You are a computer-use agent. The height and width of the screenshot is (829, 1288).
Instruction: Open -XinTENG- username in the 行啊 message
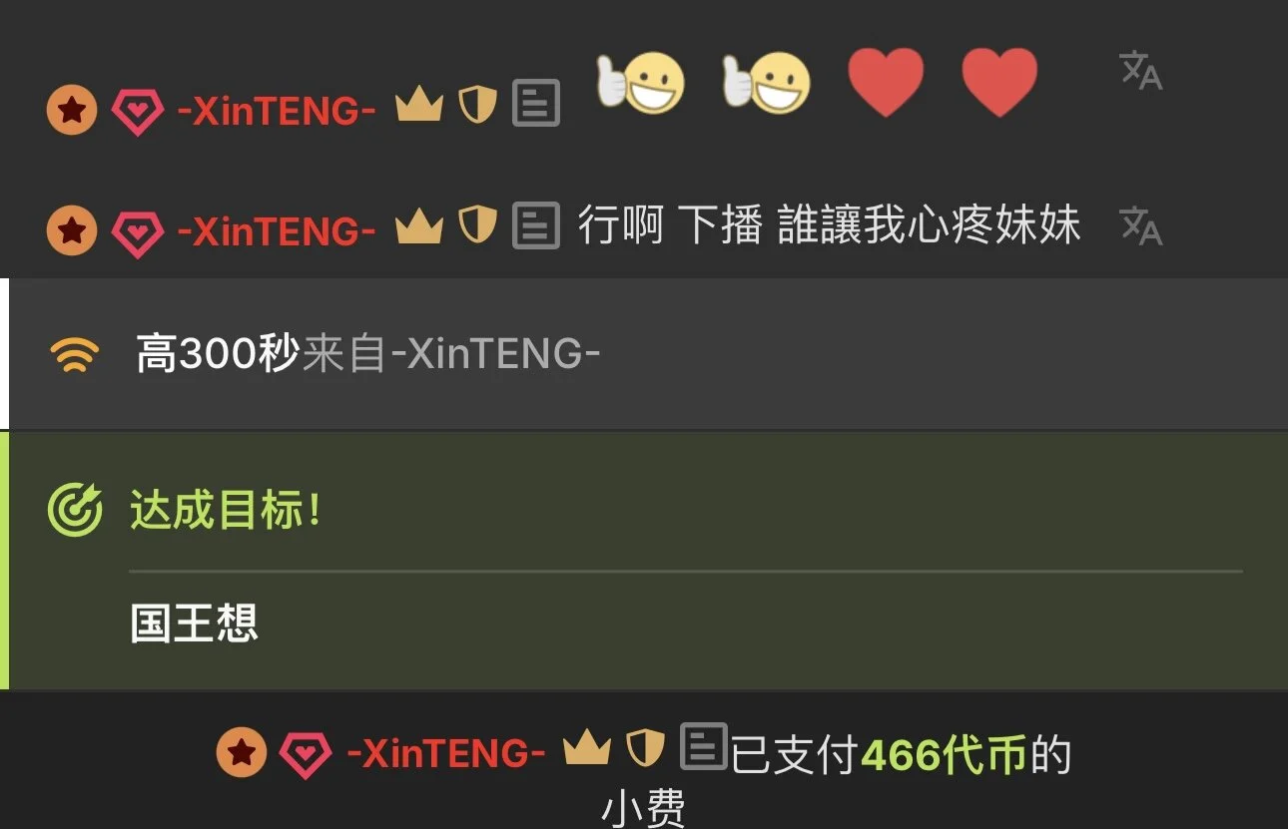(277, 231)
